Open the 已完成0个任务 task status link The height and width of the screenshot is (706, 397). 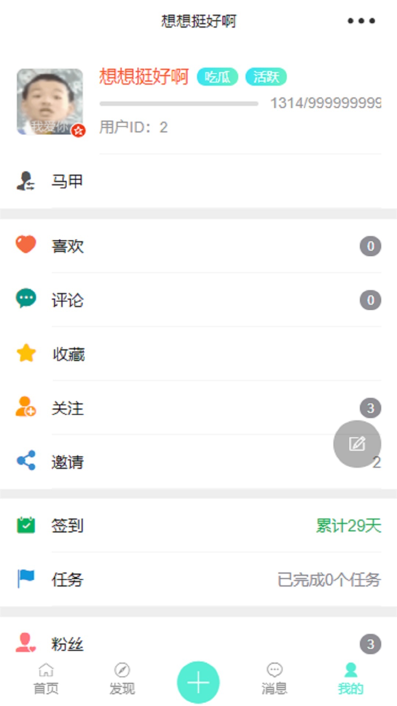(x=329, y=580)
